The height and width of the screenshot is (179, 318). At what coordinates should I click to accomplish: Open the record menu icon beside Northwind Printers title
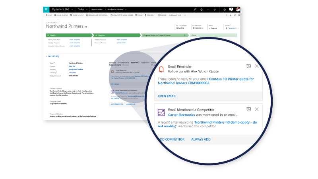coord(86,27)
